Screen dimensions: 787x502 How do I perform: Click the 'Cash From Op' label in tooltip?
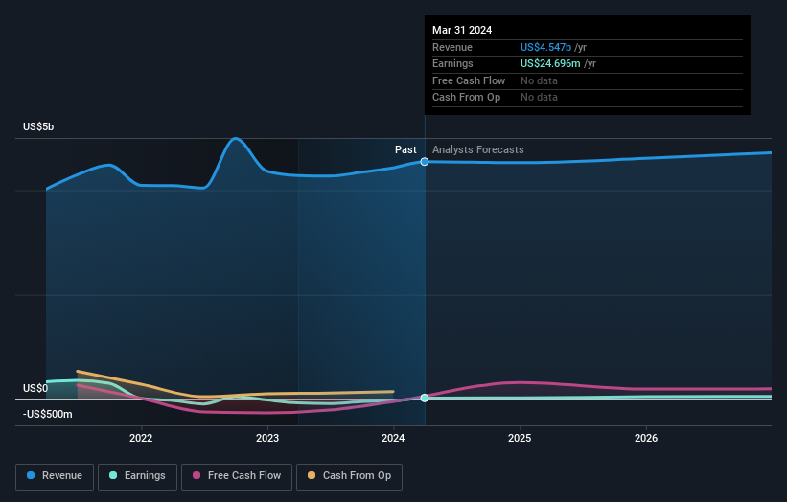tap(466, 98)
